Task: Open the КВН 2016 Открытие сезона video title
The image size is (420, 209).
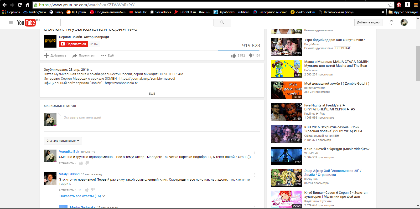Action: [333, 129]
